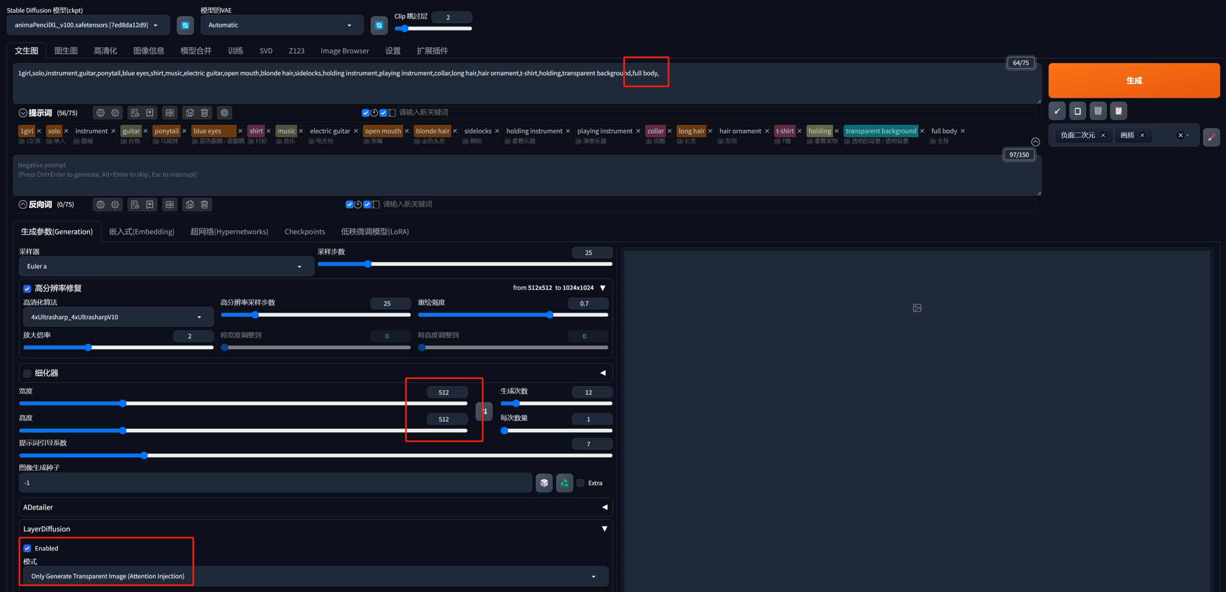Disable the LayerDiffusion Enabled checkbox
Viewport: 1226px width, 592px height.
coord(27,548)
